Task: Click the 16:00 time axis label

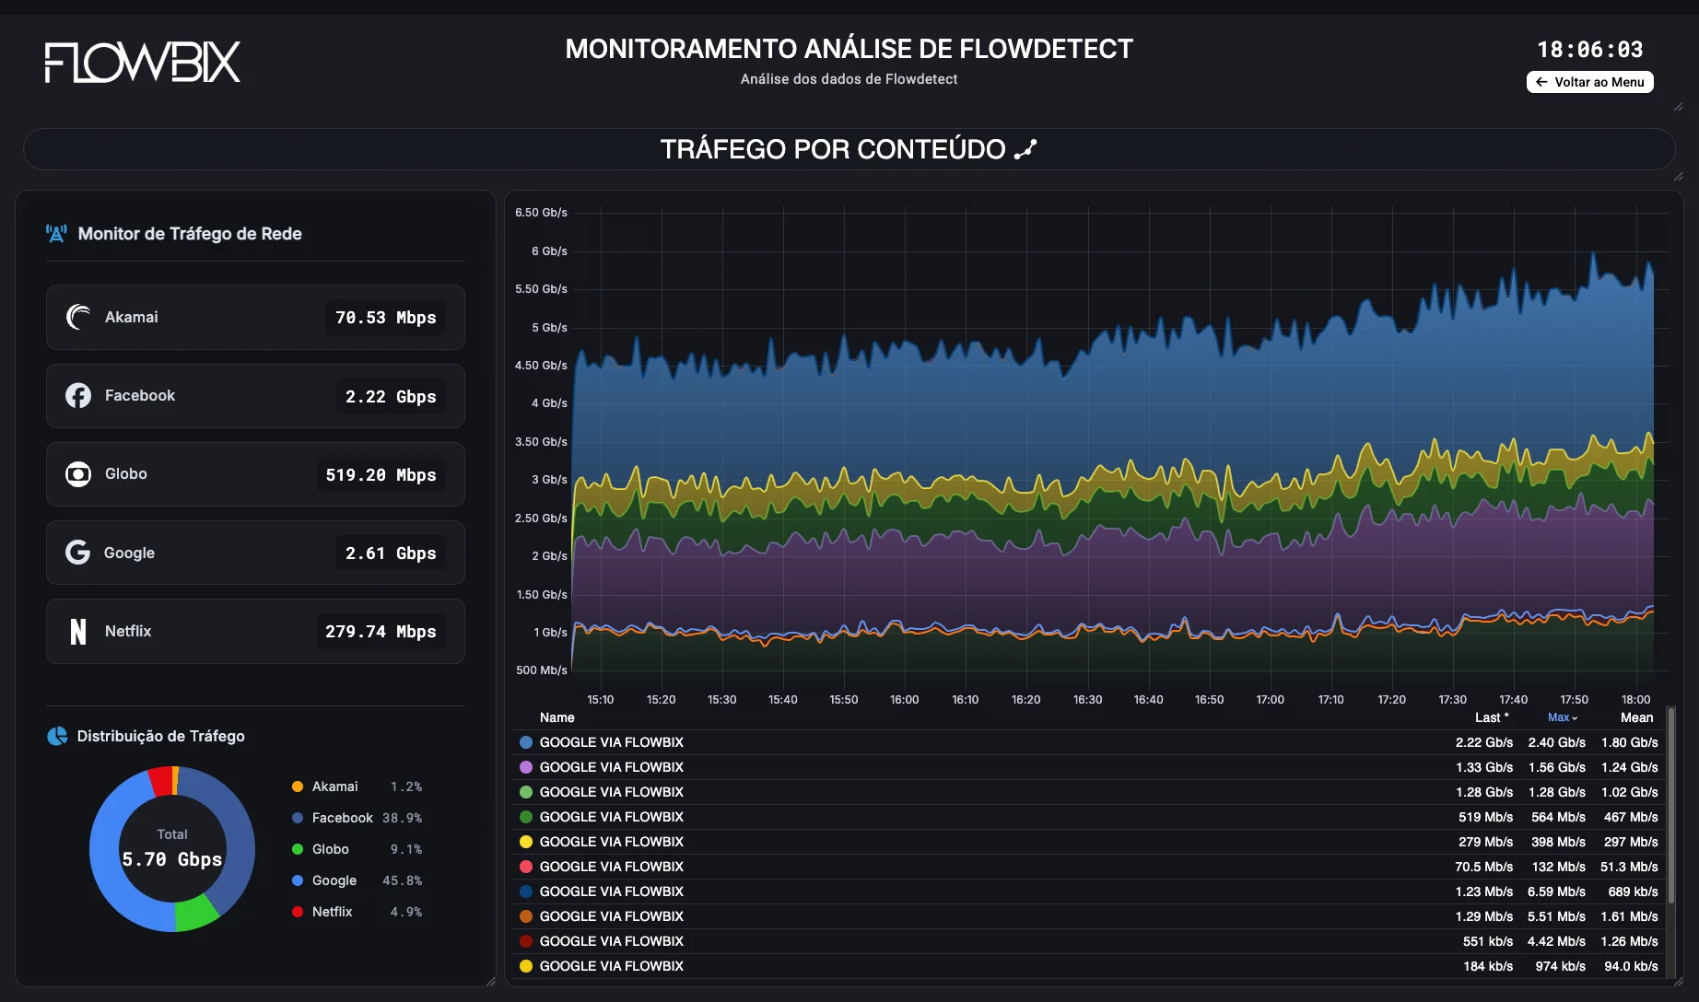Action: coord(905,700)
